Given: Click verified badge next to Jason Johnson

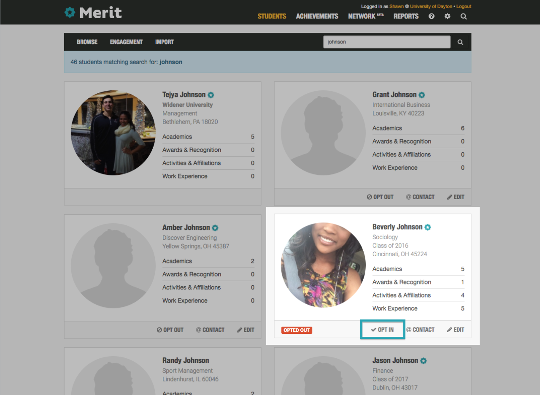Looking at the screenshot, I should 423,361.
